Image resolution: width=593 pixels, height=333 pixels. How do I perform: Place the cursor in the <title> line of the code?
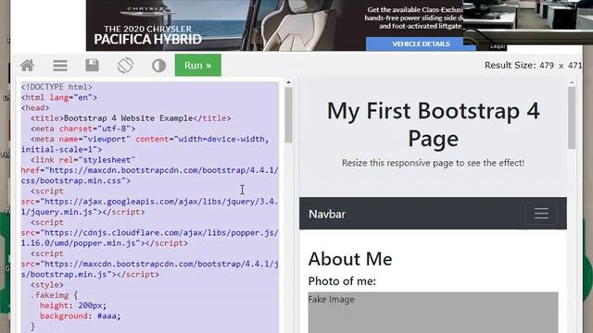click(x=131, y=118)
